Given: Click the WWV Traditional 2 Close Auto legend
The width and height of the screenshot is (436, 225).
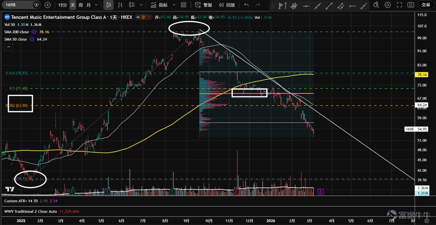Looking at the screenshot, I should 31,212.
